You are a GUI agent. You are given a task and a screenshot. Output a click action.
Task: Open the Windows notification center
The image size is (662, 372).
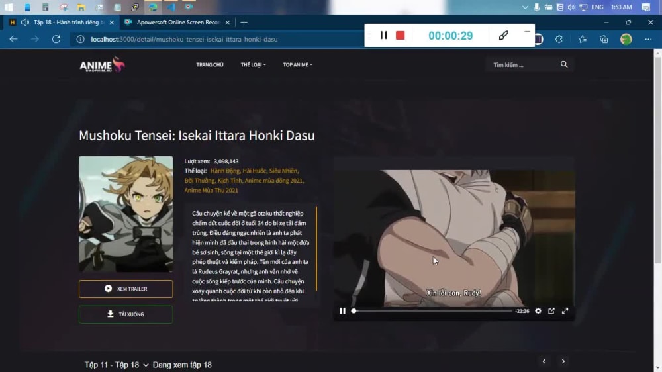tap(646, 7)
